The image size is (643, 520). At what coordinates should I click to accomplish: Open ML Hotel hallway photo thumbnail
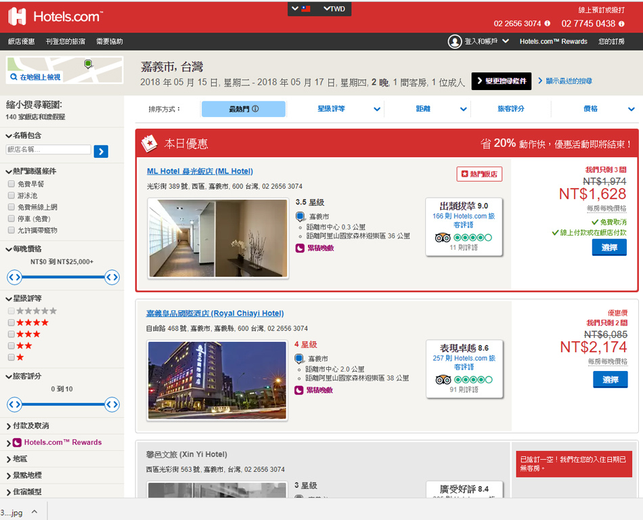pos(218,238)
